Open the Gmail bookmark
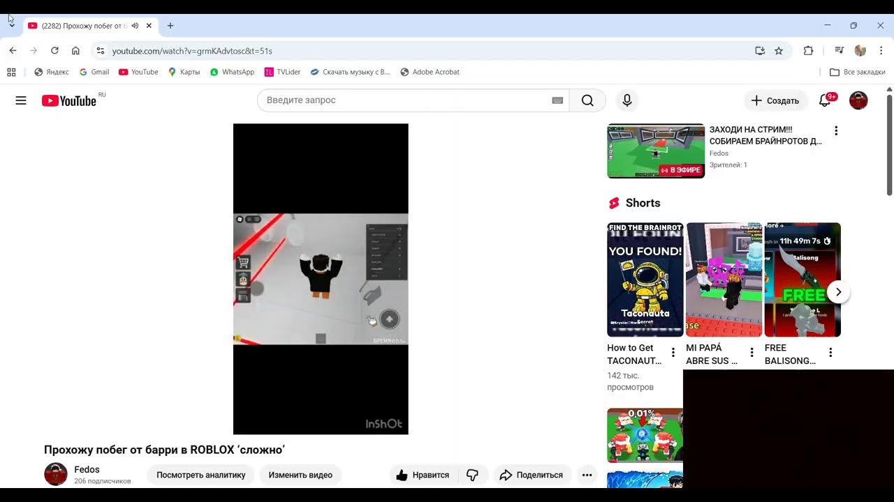 click(x=94, y=72)
